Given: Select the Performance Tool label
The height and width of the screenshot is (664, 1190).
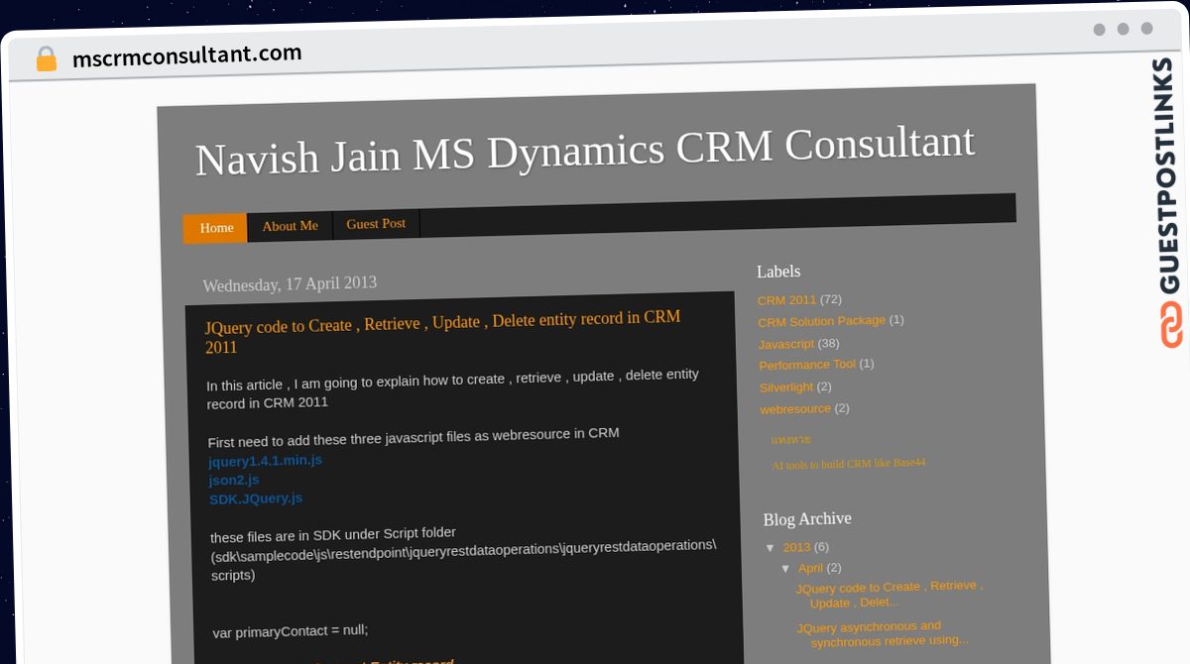Looking at the screenshot, I should click(x=807, y=365).
